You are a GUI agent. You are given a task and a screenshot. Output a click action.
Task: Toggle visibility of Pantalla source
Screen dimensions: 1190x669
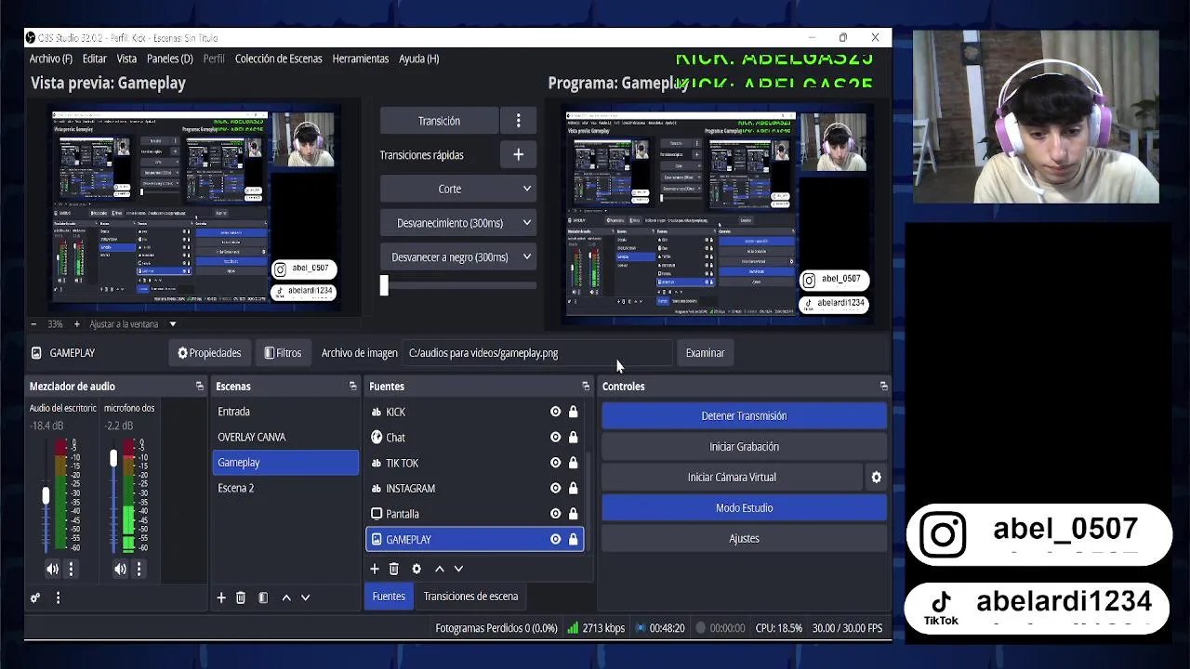[555, 514]
